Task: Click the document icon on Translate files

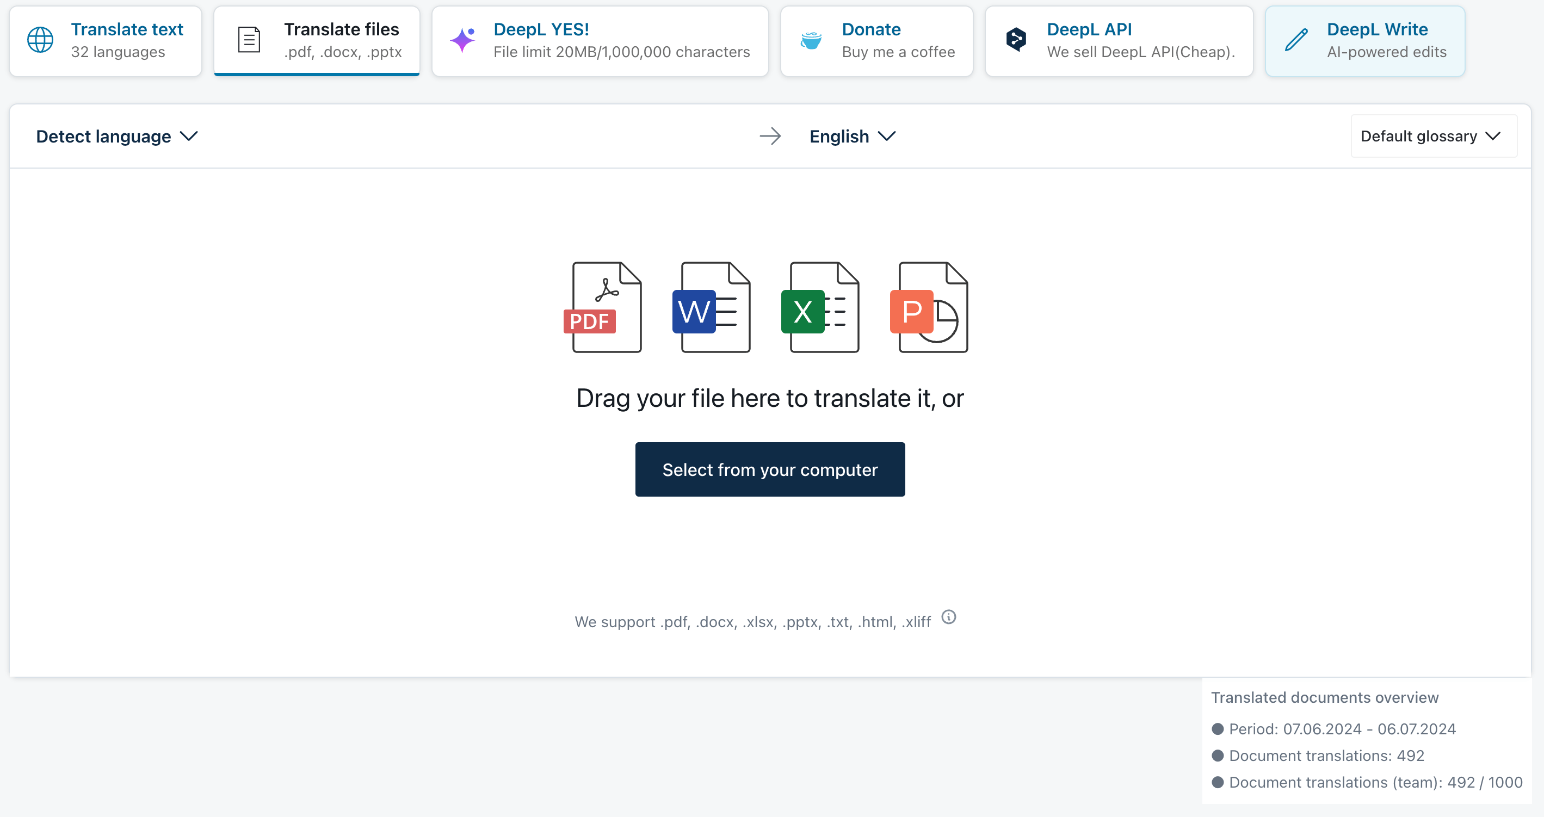Action: click(x=249, y=40)
